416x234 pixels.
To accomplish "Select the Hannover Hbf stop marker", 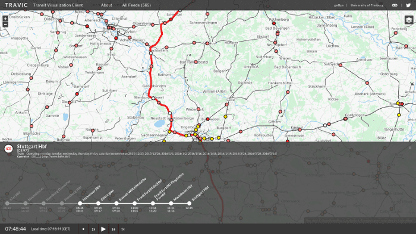I will click(80, 203).
